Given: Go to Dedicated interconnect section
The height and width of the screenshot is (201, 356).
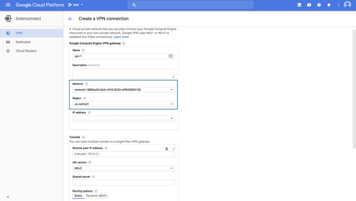Looking at the screenshot, I should (x=23, y=42).
